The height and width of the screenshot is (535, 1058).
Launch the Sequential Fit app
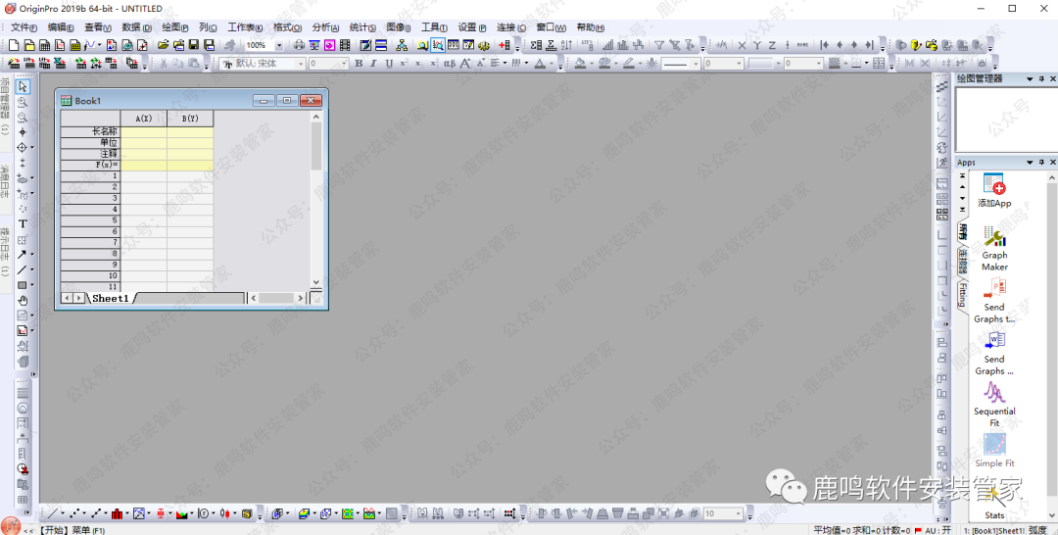pos(994,400)
